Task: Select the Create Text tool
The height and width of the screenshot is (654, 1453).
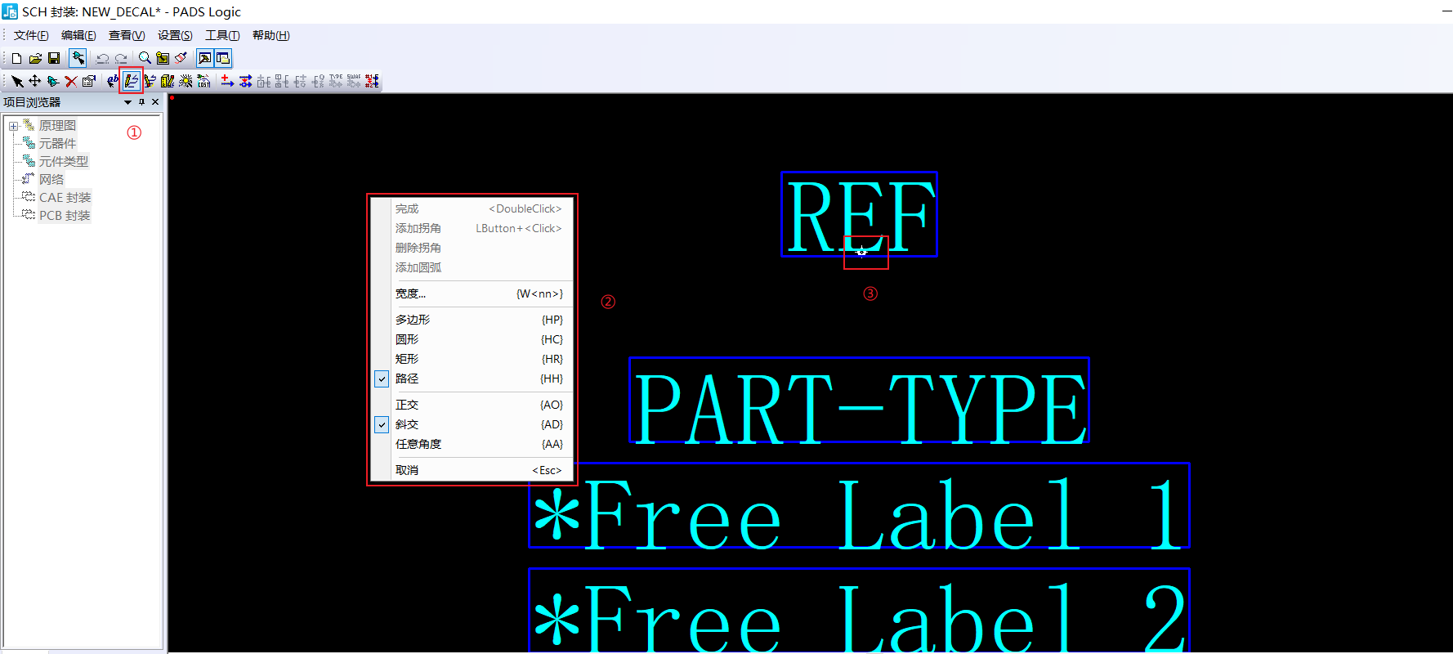Action: click(113, 81)
